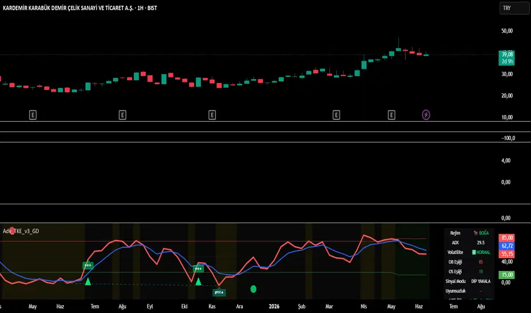Open earnings E marker above 2025 Ağu label
Screen dimensions: 531x313
tap(122, 115)
